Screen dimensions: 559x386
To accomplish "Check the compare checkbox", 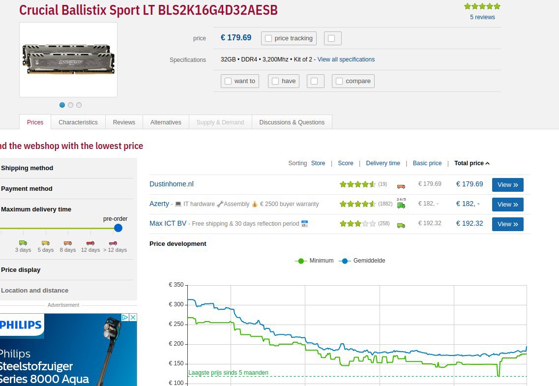I will click(339, 81).
